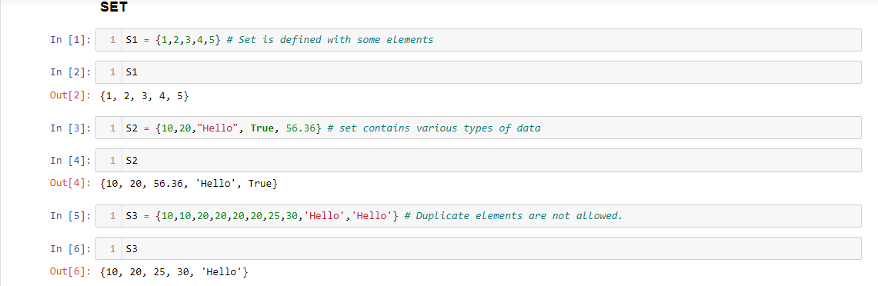Screen dimensions: 878x286
Task: Click the output {10, 20, 25, 30, 'Hello'}
Action: pyautogui.click(x=174, y=271)
